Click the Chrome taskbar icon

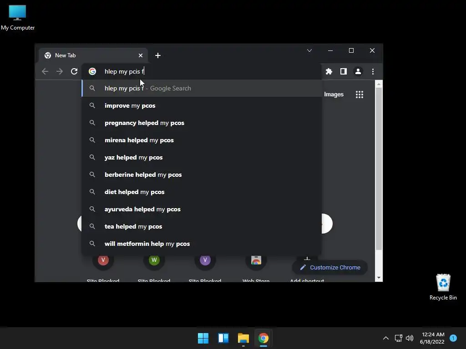[x=263, y=338]
